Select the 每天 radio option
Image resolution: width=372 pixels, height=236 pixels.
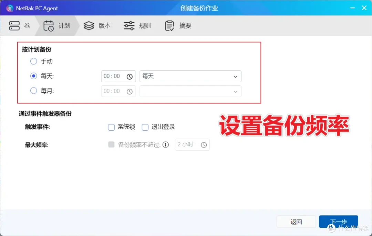pos(34,76)
